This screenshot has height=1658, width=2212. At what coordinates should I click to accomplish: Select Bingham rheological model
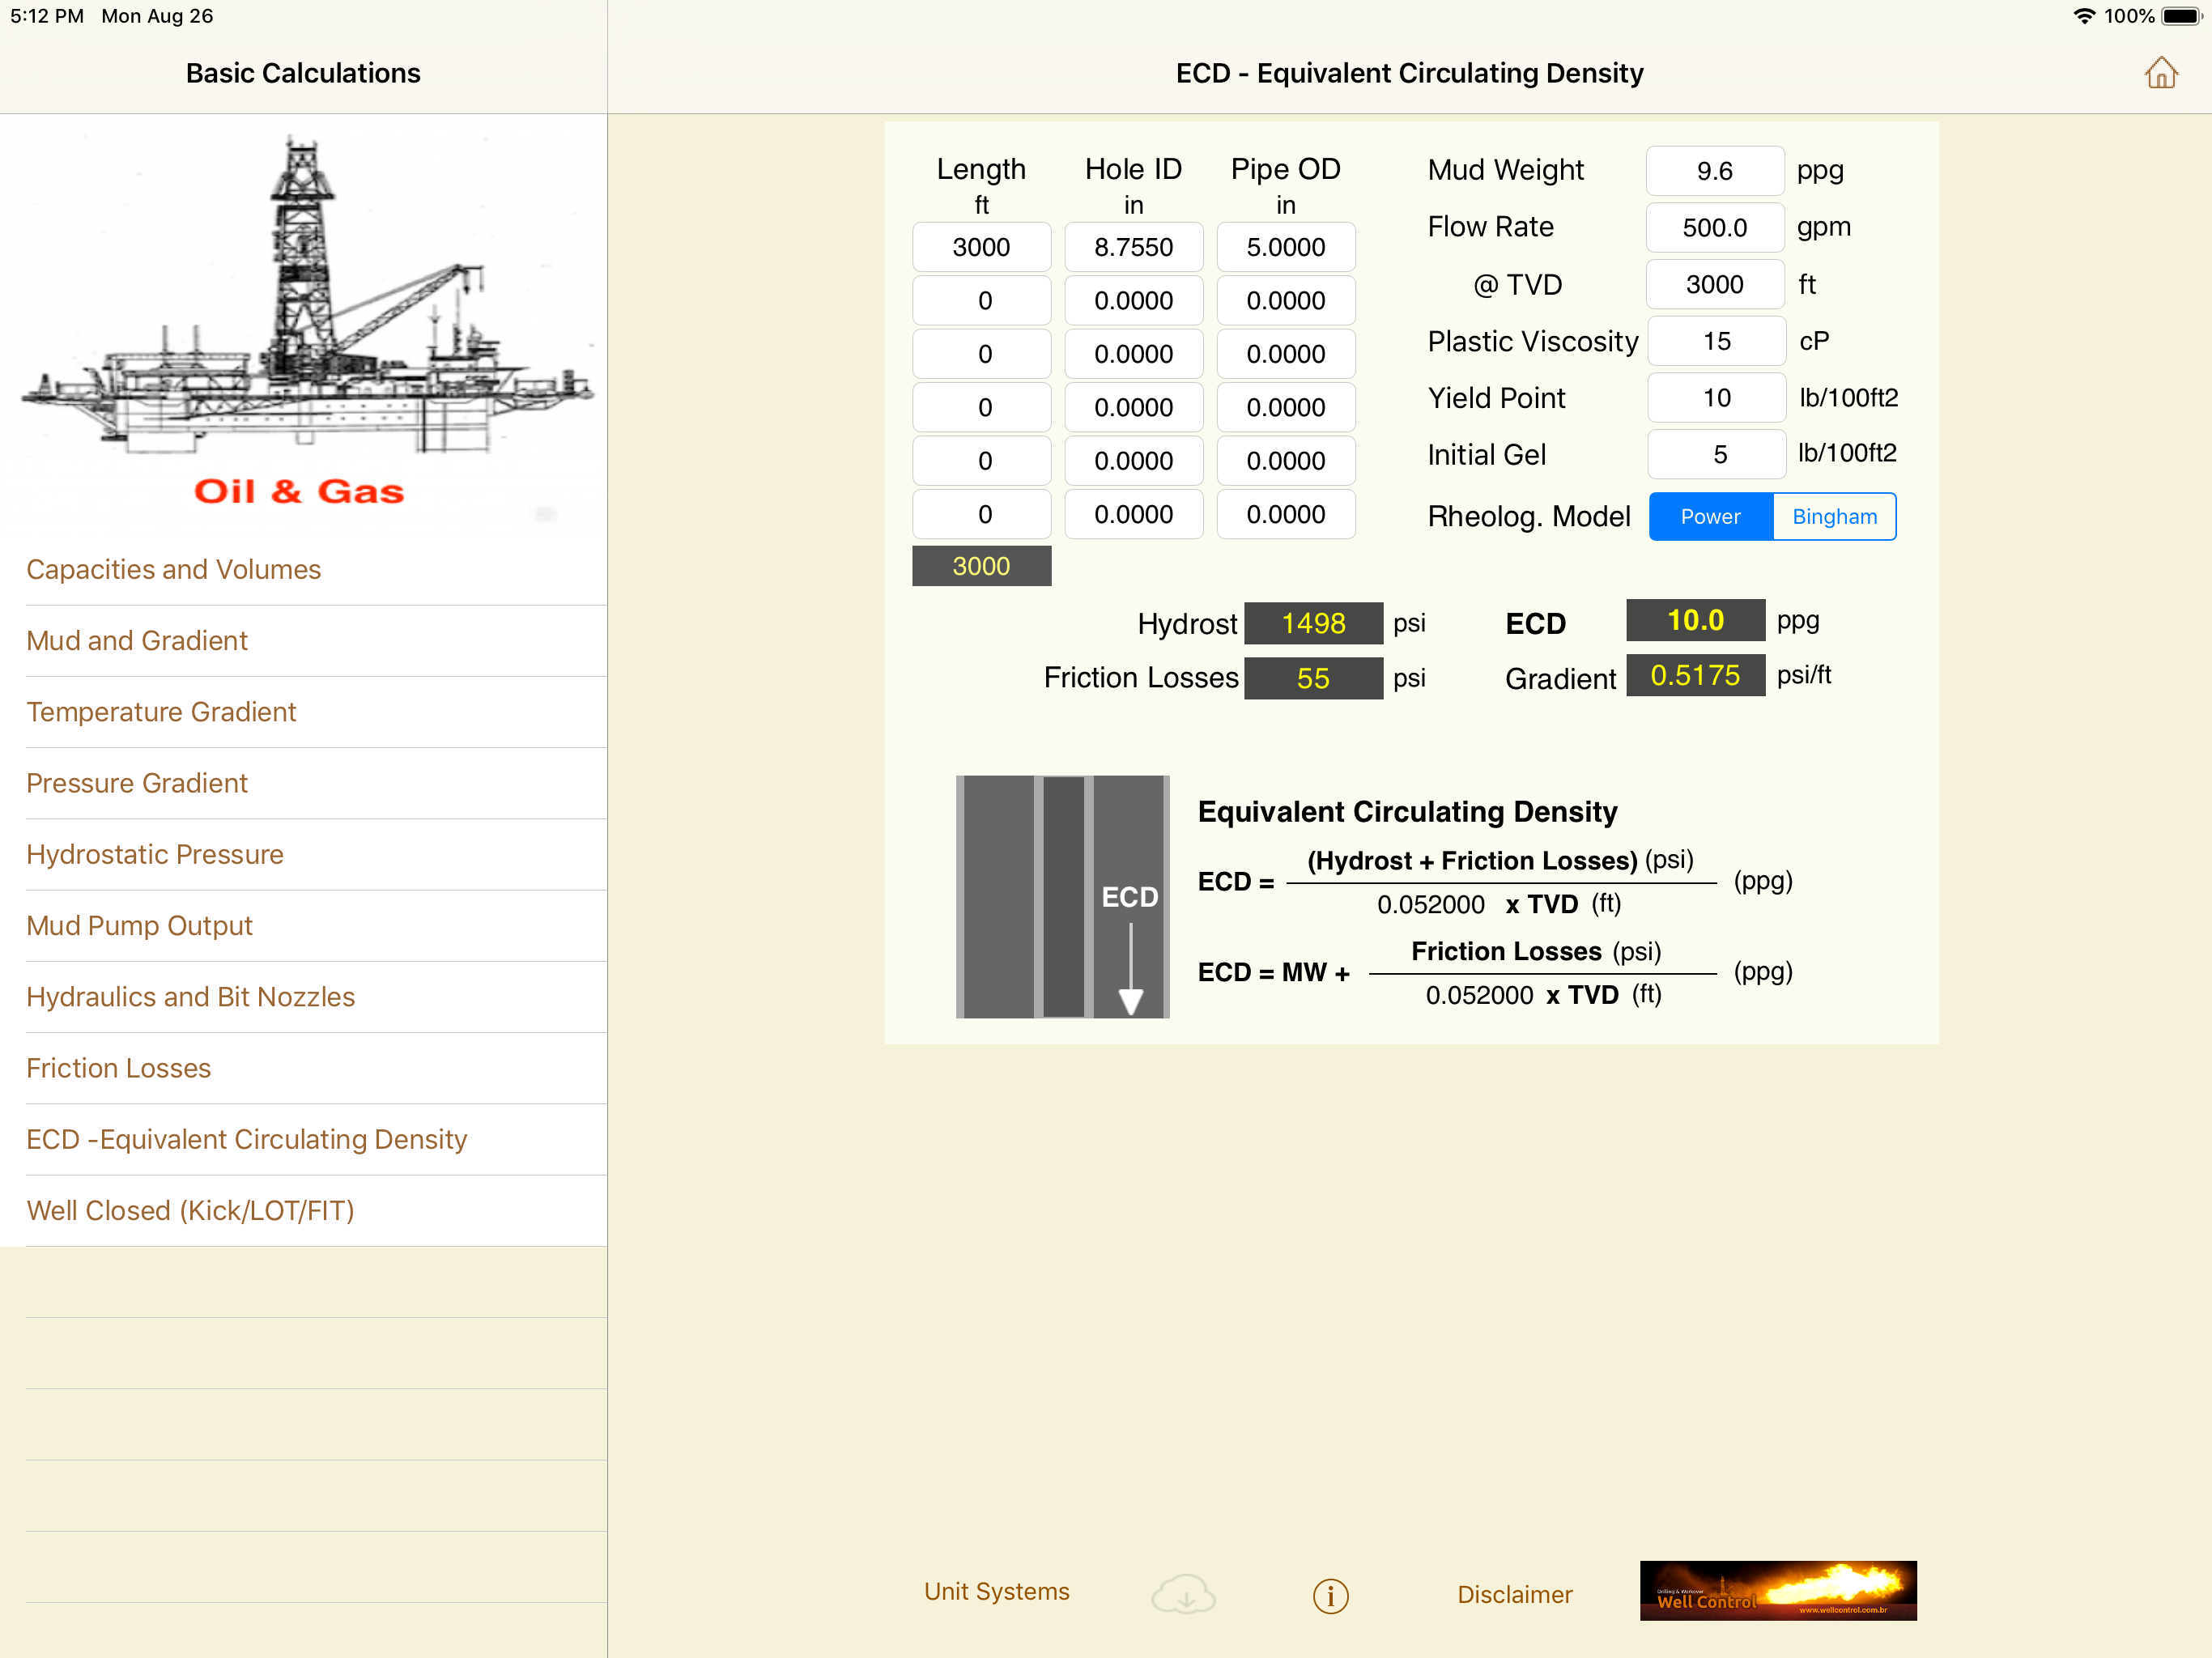[1833, 517]
